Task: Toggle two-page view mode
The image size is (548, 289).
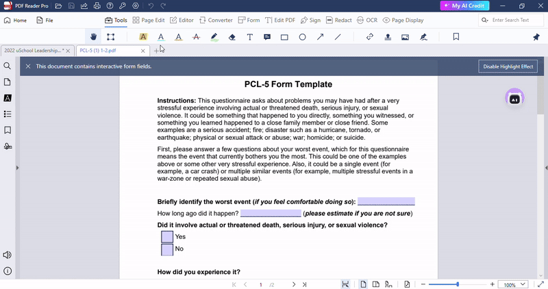Action: click(375, 284)
